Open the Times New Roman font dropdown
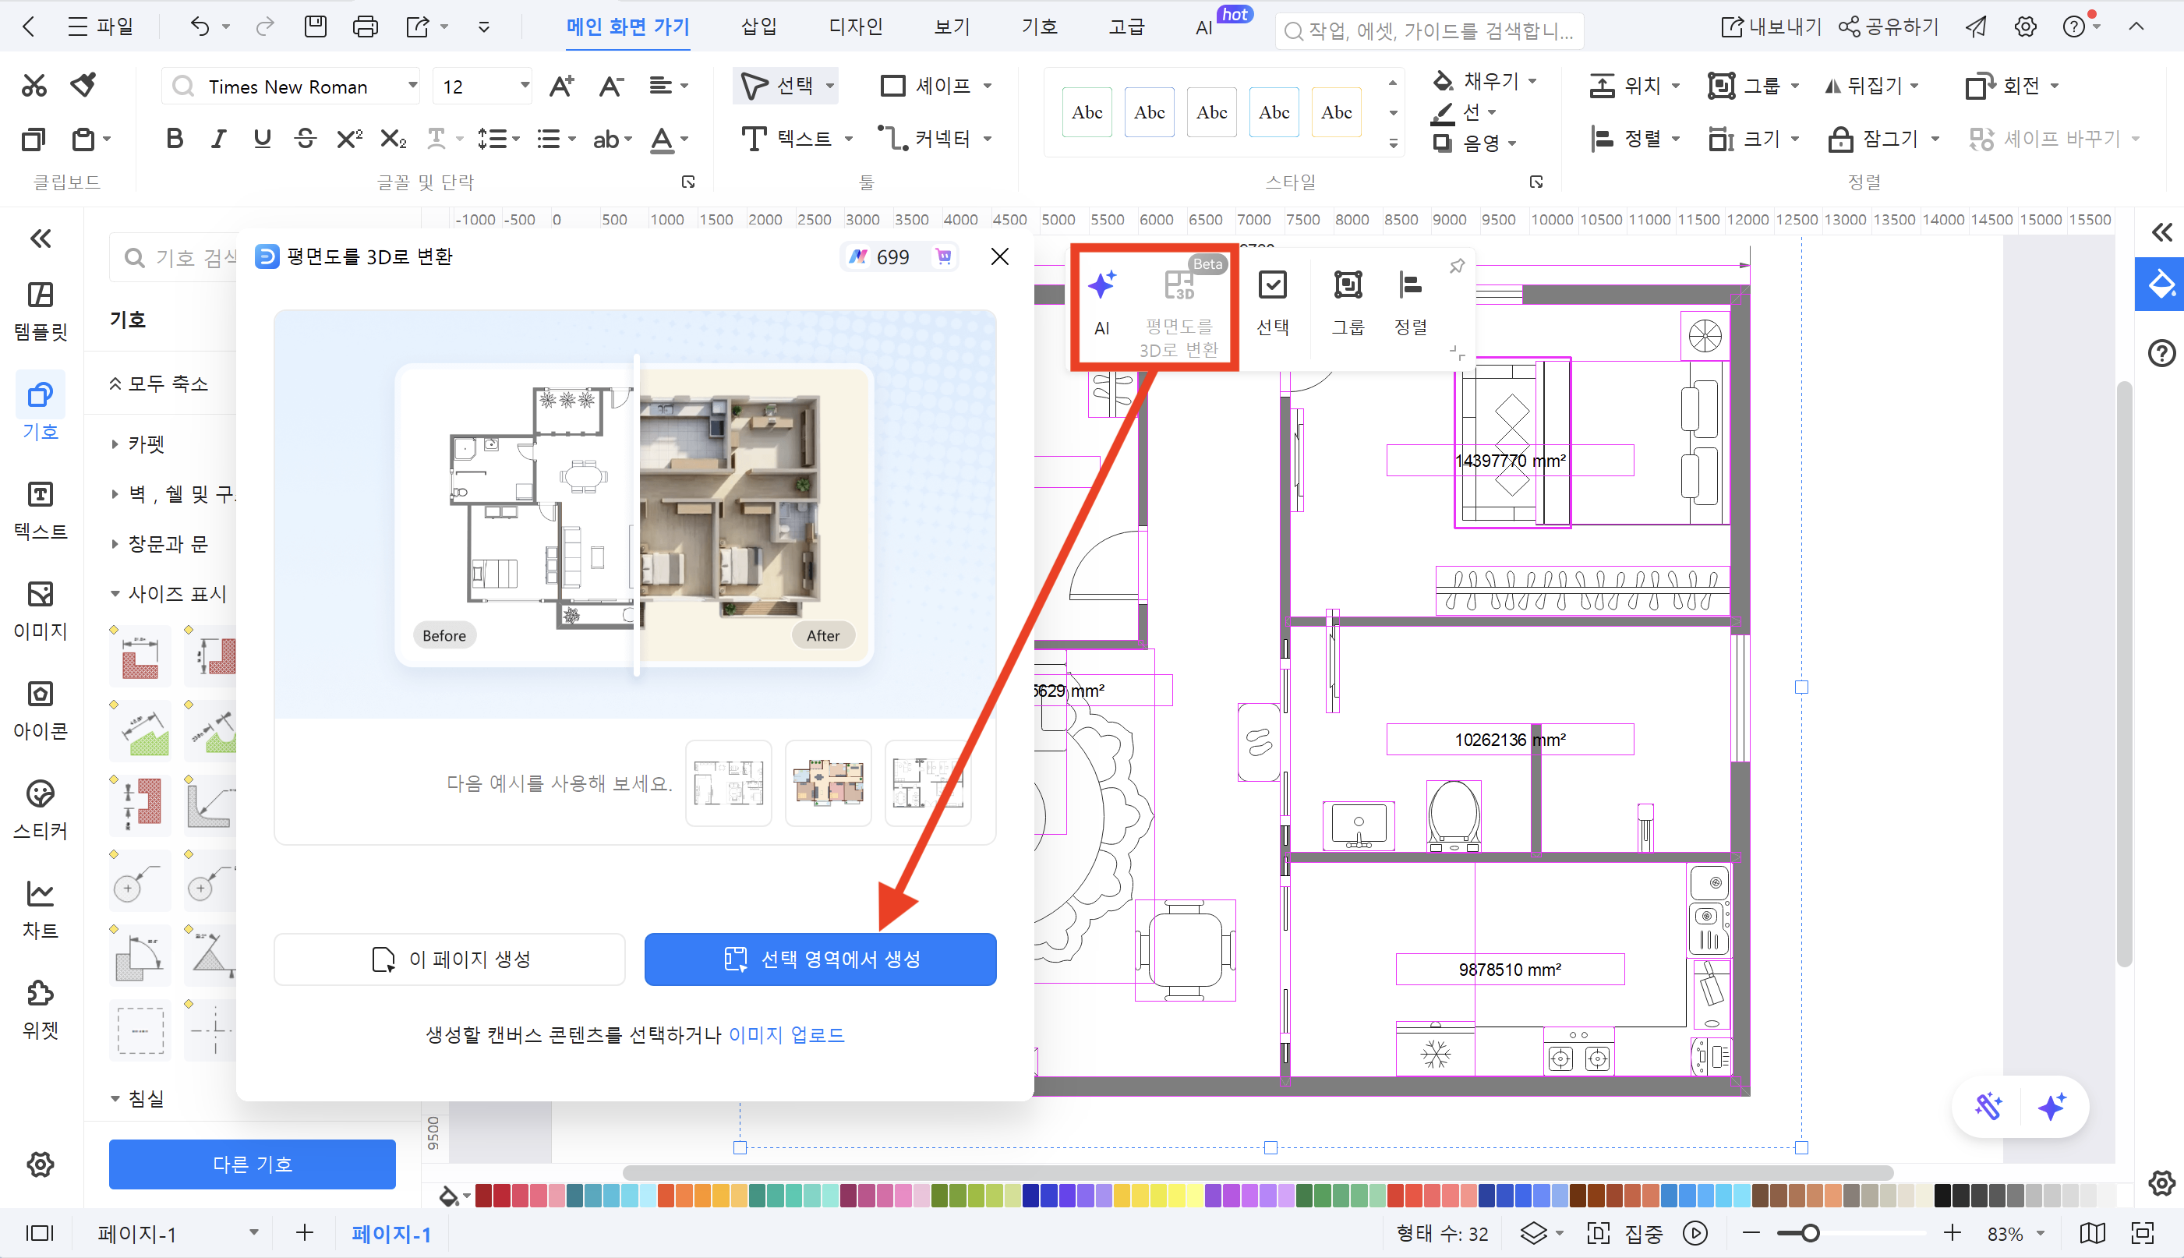This screenshot has width=2184, height=1258. click(413, 86)
